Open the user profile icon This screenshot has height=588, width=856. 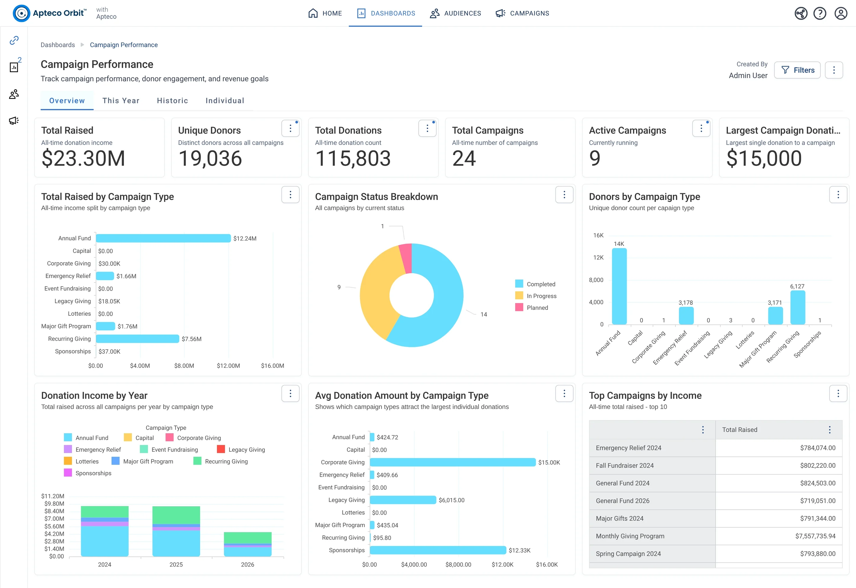click(841, 13)
